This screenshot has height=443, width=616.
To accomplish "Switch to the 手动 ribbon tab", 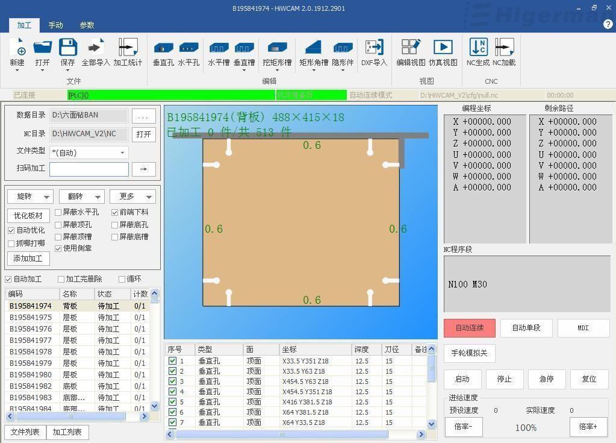I will tap(55, 25).
